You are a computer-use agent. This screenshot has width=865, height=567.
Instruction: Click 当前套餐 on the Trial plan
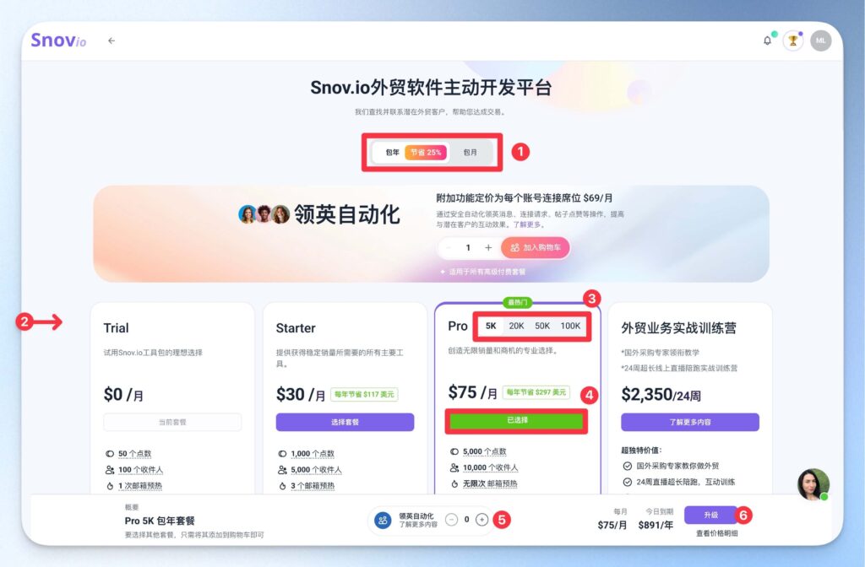(x=172, y=422)
